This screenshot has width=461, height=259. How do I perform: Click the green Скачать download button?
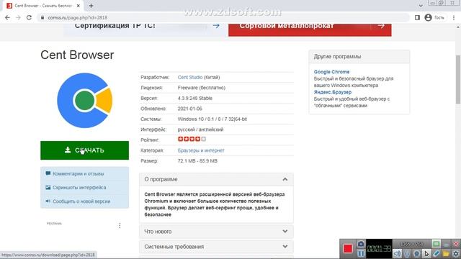(x=85, y=150)
